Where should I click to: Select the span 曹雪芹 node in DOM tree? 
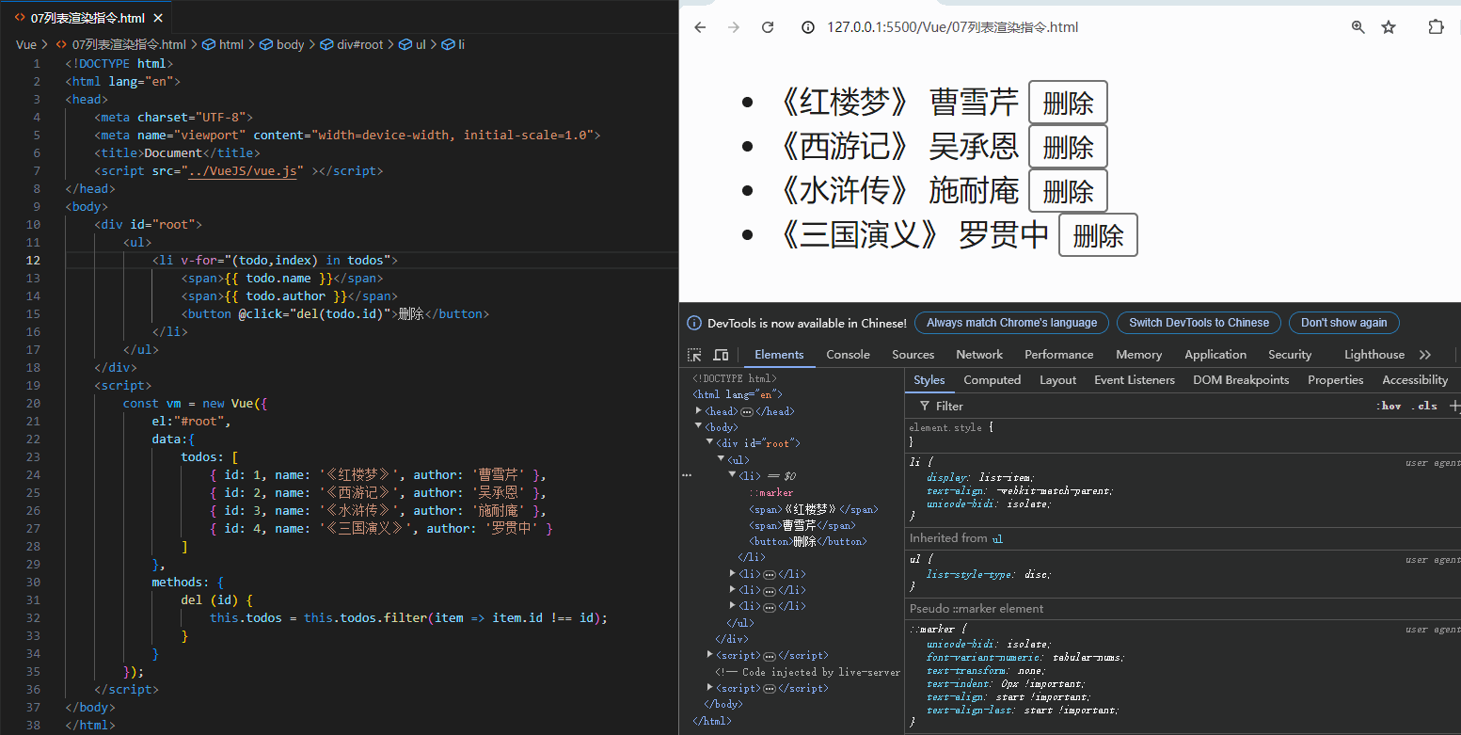pos(802,525)
